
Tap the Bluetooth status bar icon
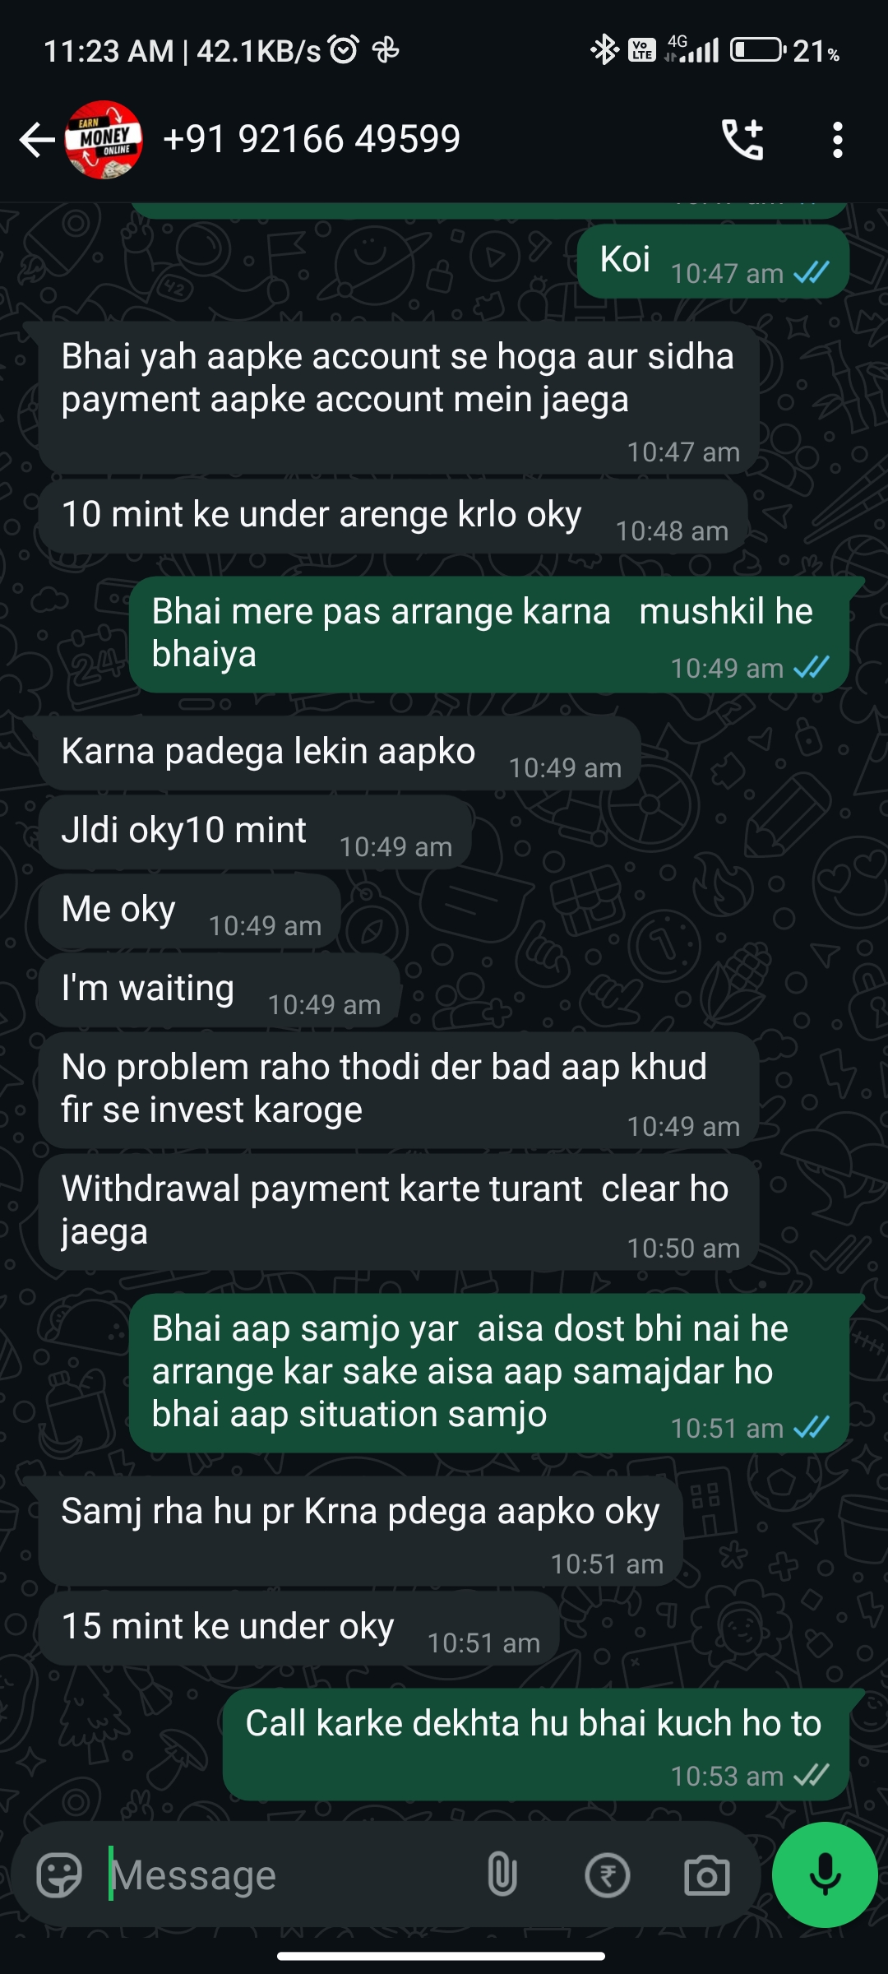coord(604,50)
